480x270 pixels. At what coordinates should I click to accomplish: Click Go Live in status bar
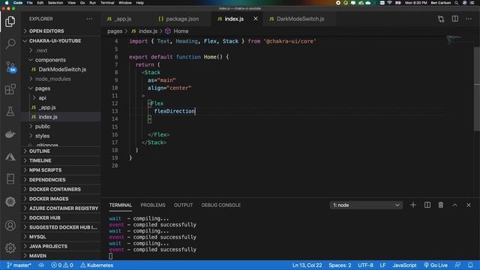coord(436,265)
